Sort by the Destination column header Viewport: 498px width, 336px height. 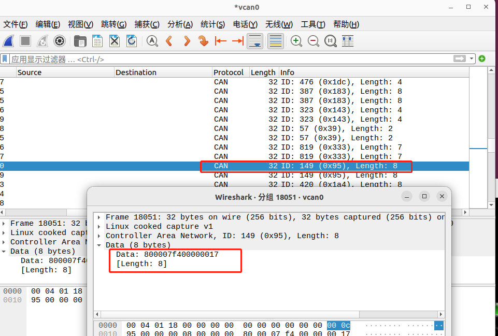tap(163, 72)
